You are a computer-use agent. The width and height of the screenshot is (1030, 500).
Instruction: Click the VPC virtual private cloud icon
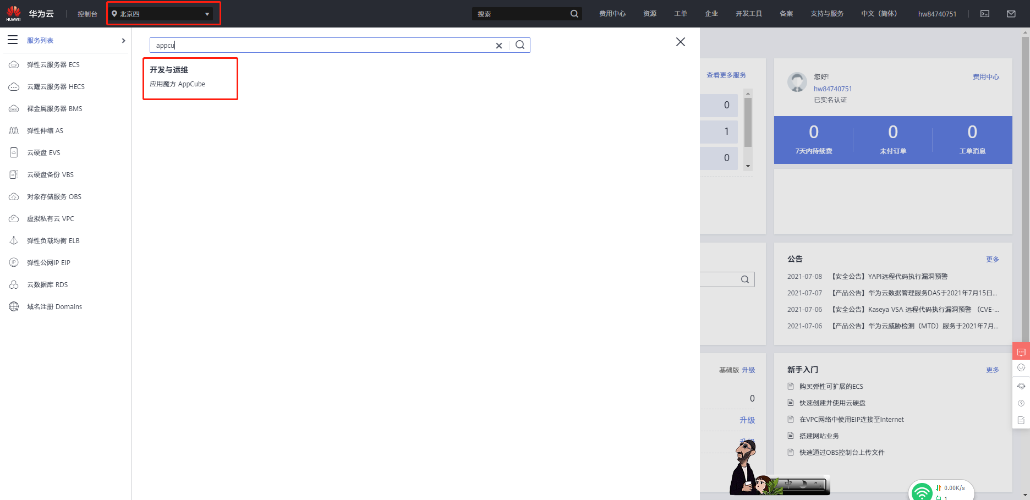14,219
